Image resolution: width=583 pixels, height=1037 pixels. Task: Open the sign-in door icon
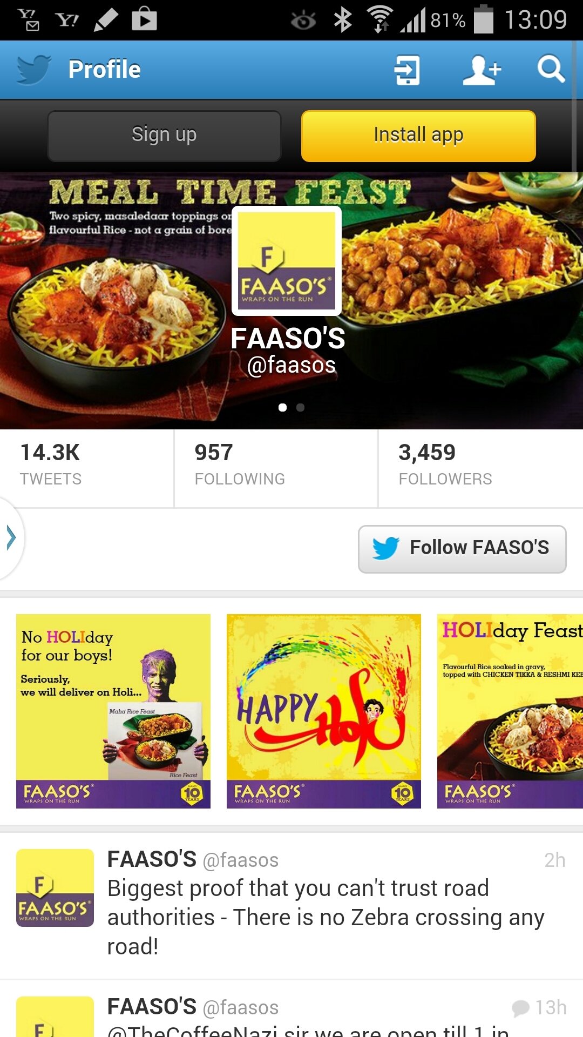click(x=407, y=70)
